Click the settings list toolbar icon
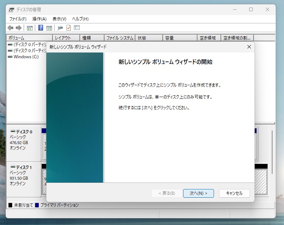This screenshot has height=225, width=284. 77,28
